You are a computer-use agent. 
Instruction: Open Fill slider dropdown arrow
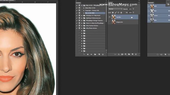pyautogui.click(x=133, y=13)
